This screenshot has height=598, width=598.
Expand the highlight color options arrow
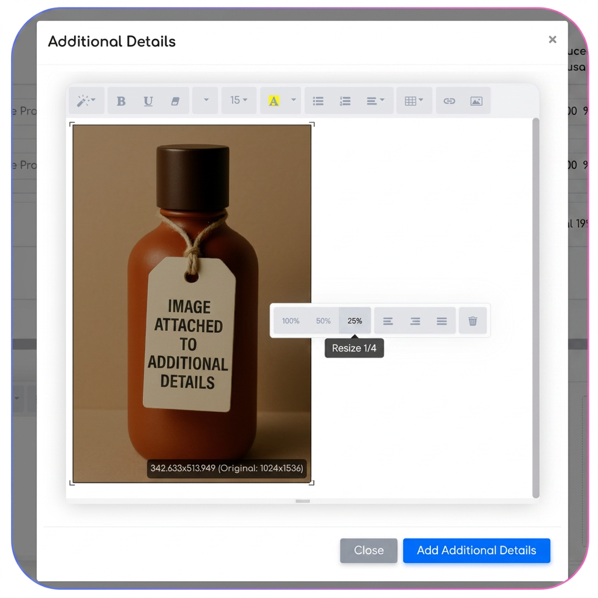[293, 100]
